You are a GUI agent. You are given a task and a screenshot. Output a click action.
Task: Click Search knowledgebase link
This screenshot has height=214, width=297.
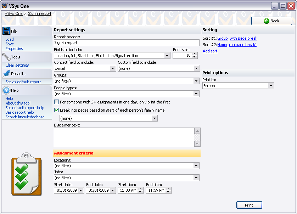point(25,117)
